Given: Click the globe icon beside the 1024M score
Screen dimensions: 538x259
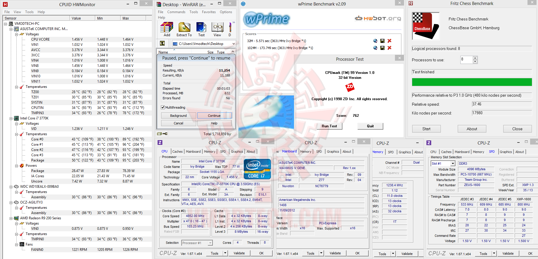Looking at the screenshot, I should pyautogui.click(x=375, y=48).
